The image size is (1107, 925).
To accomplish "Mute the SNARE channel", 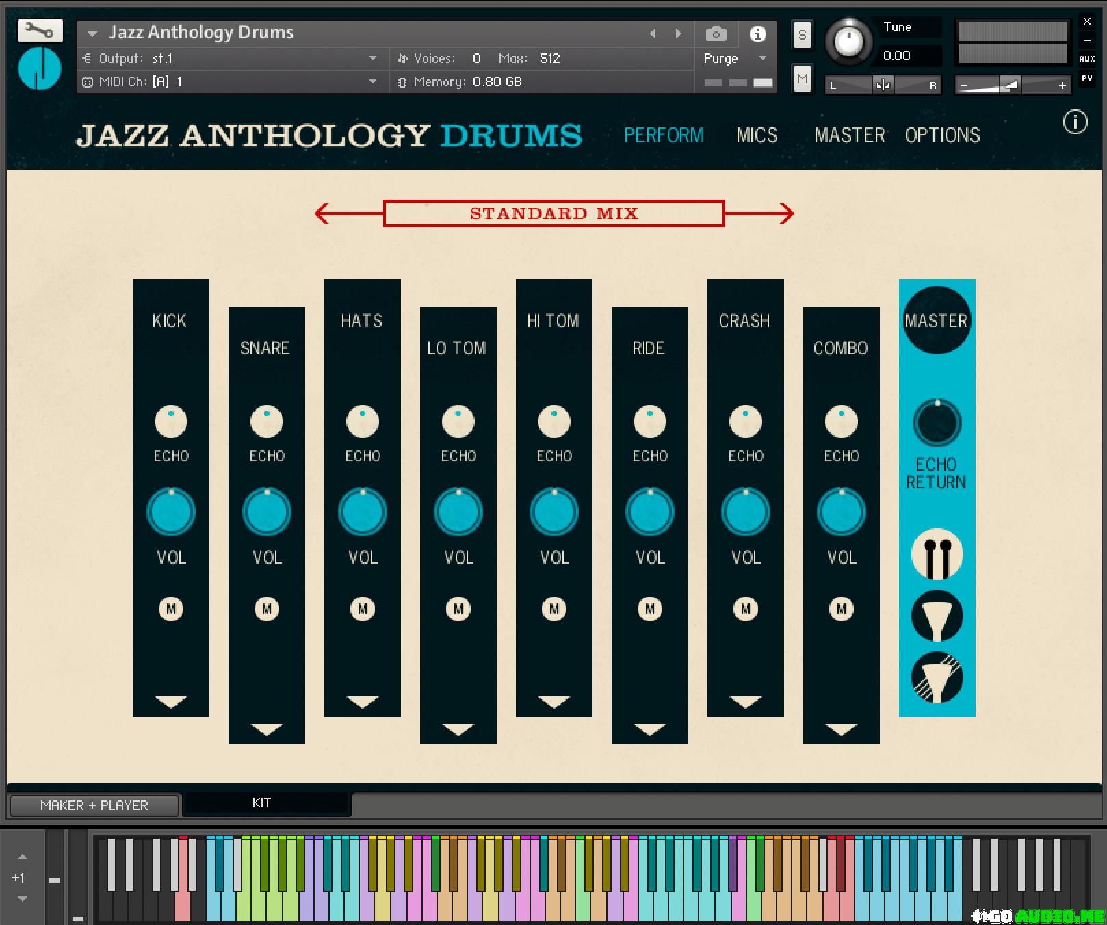I will [267, 608].
